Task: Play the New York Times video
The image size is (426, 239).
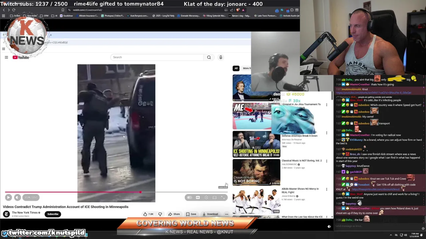Action: coord(8,197)
